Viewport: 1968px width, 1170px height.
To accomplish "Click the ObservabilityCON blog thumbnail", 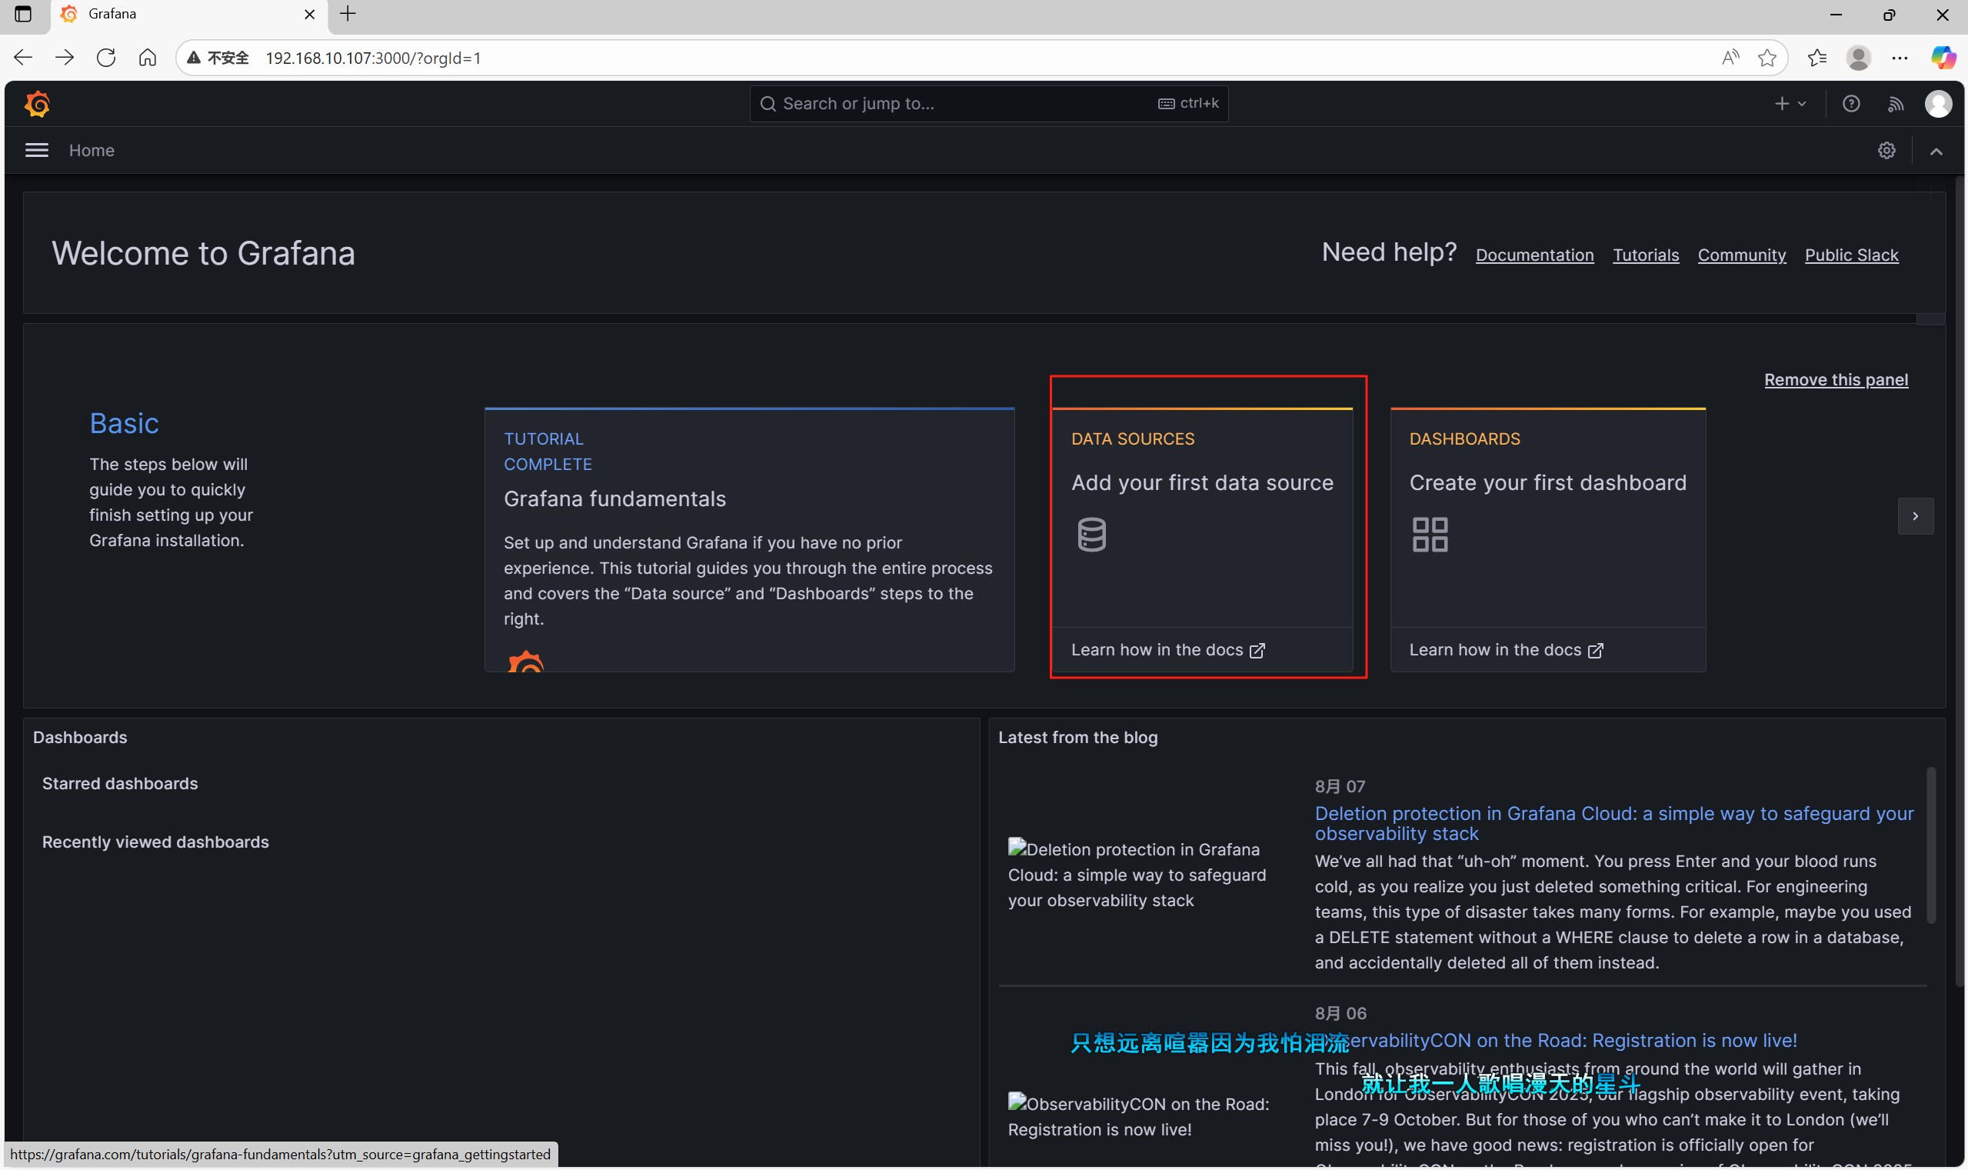I will click(1138, 1116).
